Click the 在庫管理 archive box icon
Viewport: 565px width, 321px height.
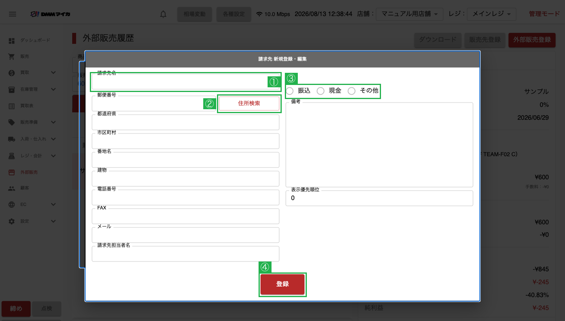coord(11,89)
